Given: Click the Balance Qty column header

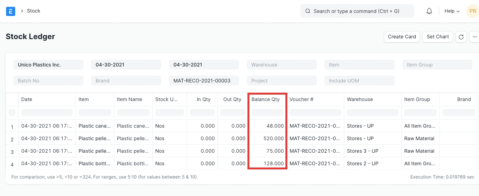Looking at the screenshot, I should tap(266, 100).
